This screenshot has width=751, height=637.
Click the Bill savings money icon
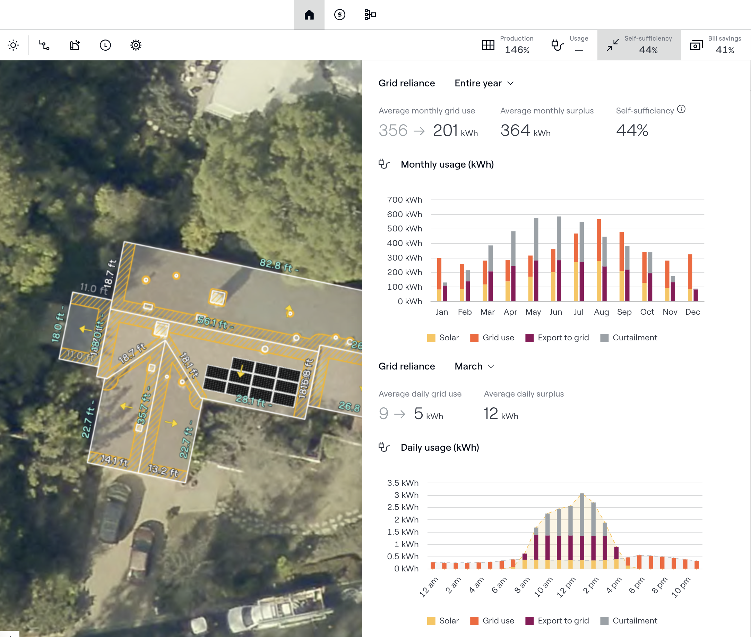[x=697, y=45]
